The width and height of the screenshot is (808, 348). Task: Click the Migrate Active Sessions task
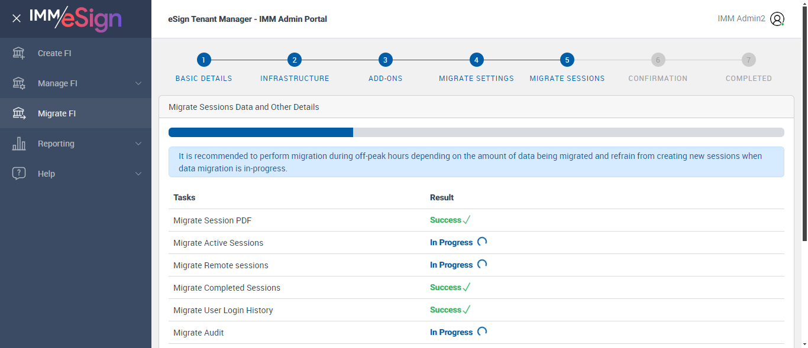[x=218, y=243]
